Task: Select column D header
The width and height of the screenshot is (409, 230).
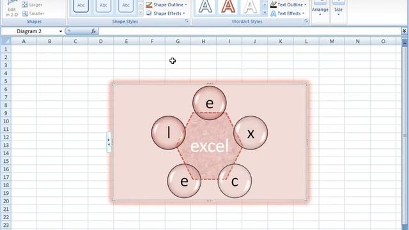Action: click(x=101, y=41)
